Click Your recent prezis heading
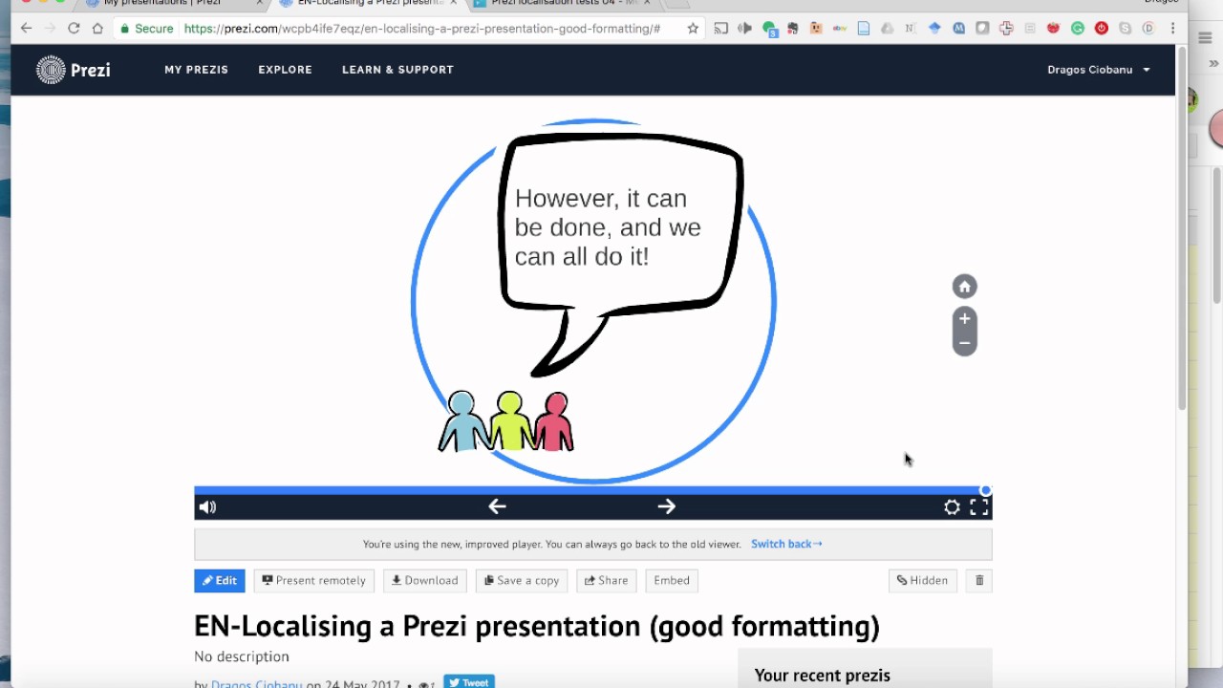1223x688 pixels. [822, 676]
